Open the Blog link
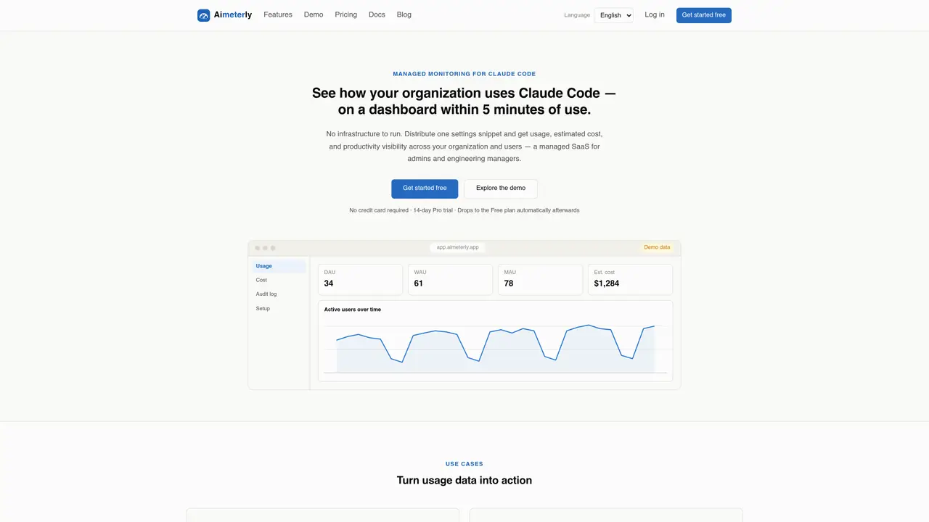 click(404, 14)
